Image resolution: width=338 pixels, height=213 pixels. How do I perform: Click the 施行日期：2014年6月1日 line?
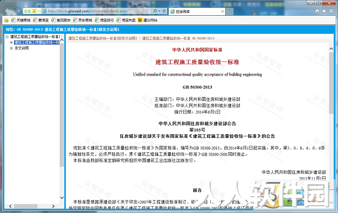pos(197,112)
